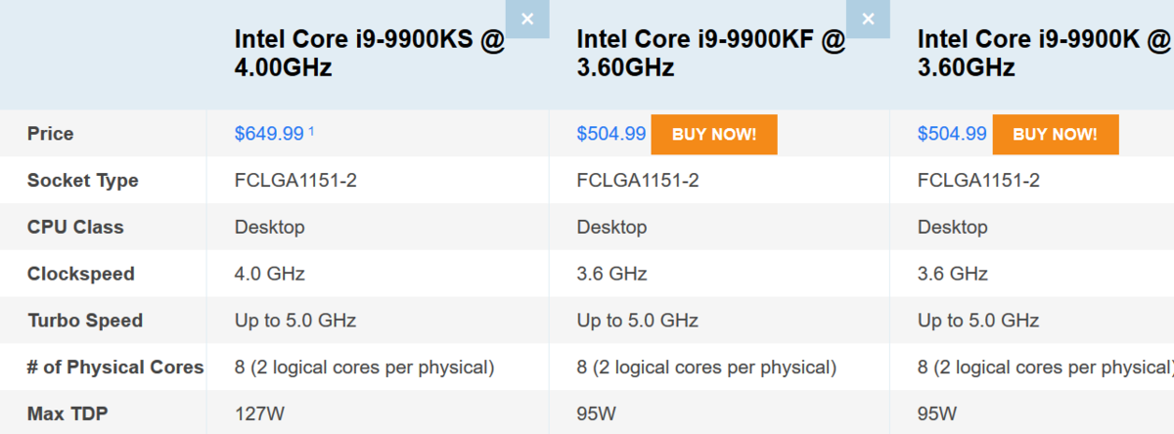Click the 4.0 GHz clockspeed value
The width and height of the screenshot is (1174, 434).
270,274
